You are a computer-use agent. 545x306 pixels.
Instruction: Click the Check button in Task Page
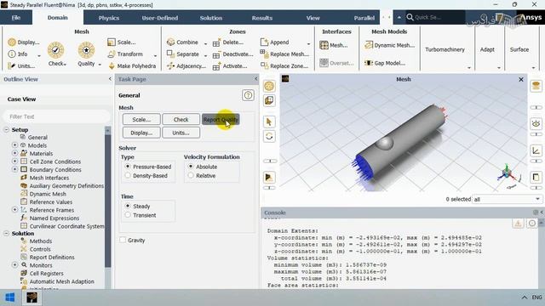coord(181,119)
